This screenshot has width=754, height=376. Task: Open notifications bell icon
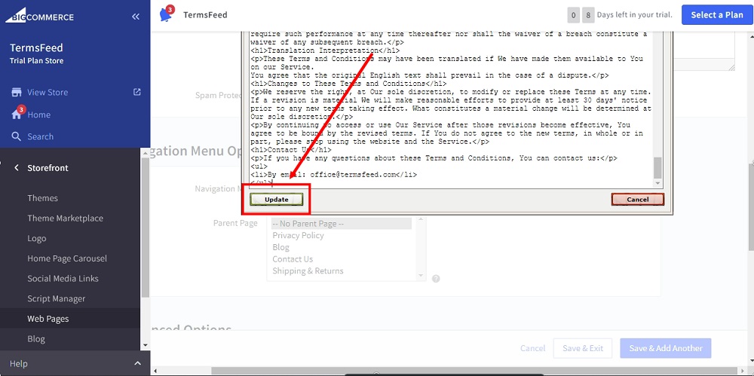point(166,15)
